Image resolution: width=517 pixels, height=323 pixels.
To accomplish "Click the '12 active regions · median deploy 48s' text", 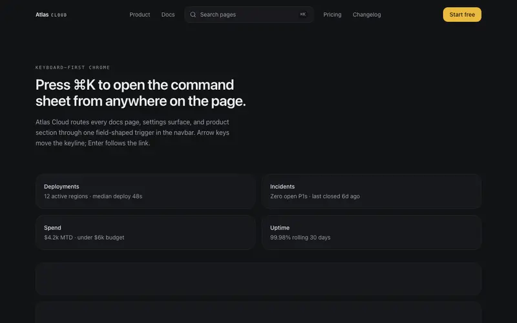I will 93,196.
